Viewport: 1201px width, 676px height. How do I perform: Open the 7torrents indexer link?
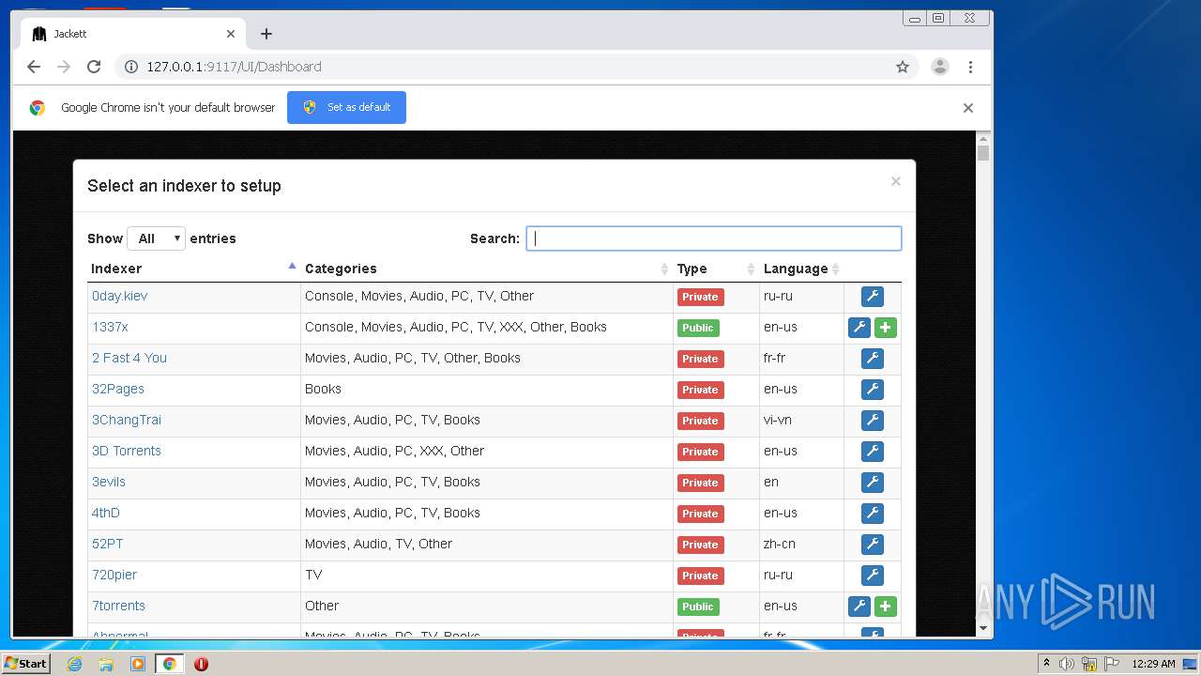click(118, 606)
